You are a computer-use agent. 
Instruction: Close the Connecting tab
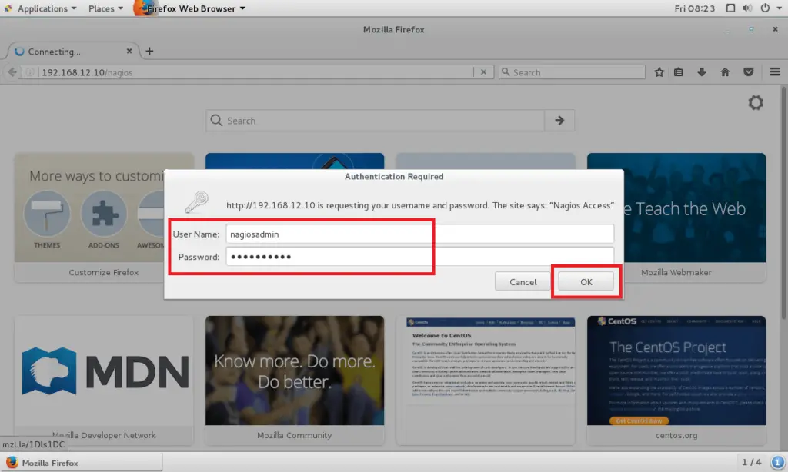coord(129,52)
